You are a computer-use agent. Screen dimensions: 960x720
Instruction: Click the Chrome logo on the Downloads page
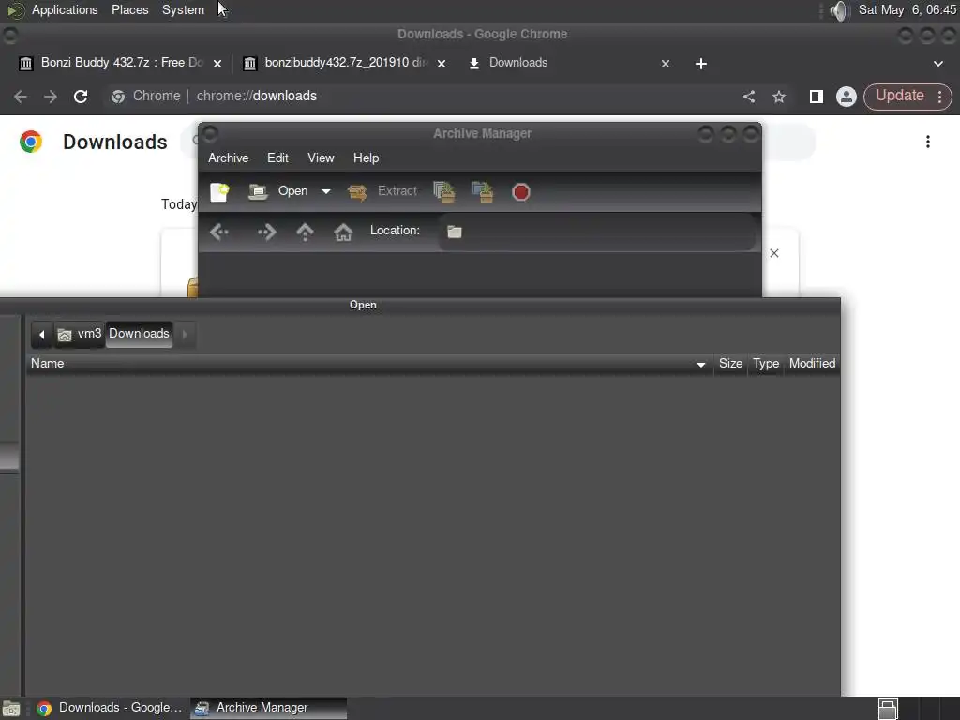point(31,142)
